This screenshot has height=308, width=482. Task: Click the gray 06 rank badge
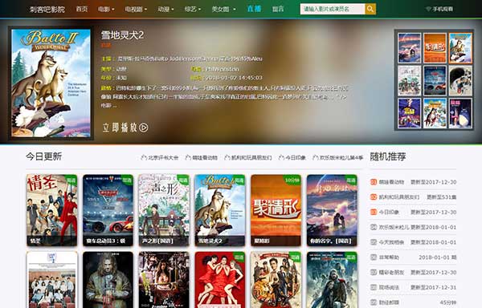click(x=374, y=257)
